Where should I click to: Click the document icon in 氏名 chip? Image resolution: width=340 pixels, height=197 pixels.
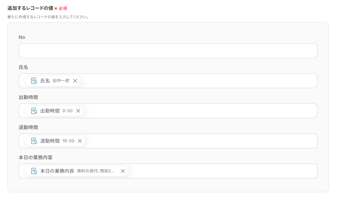click(x=34, y=81)
